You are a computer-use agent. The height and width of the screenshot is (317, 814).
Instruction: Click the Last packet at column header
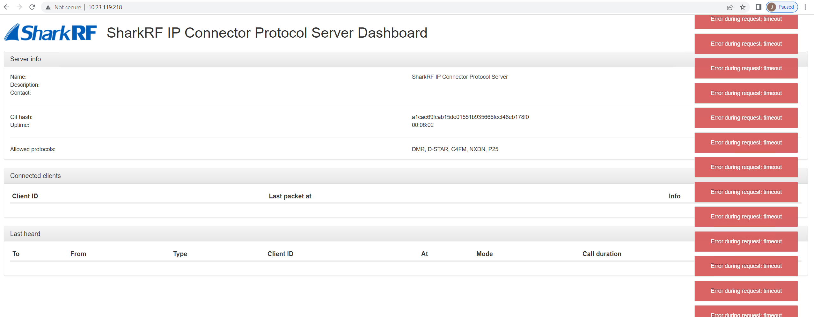(290, 196)
